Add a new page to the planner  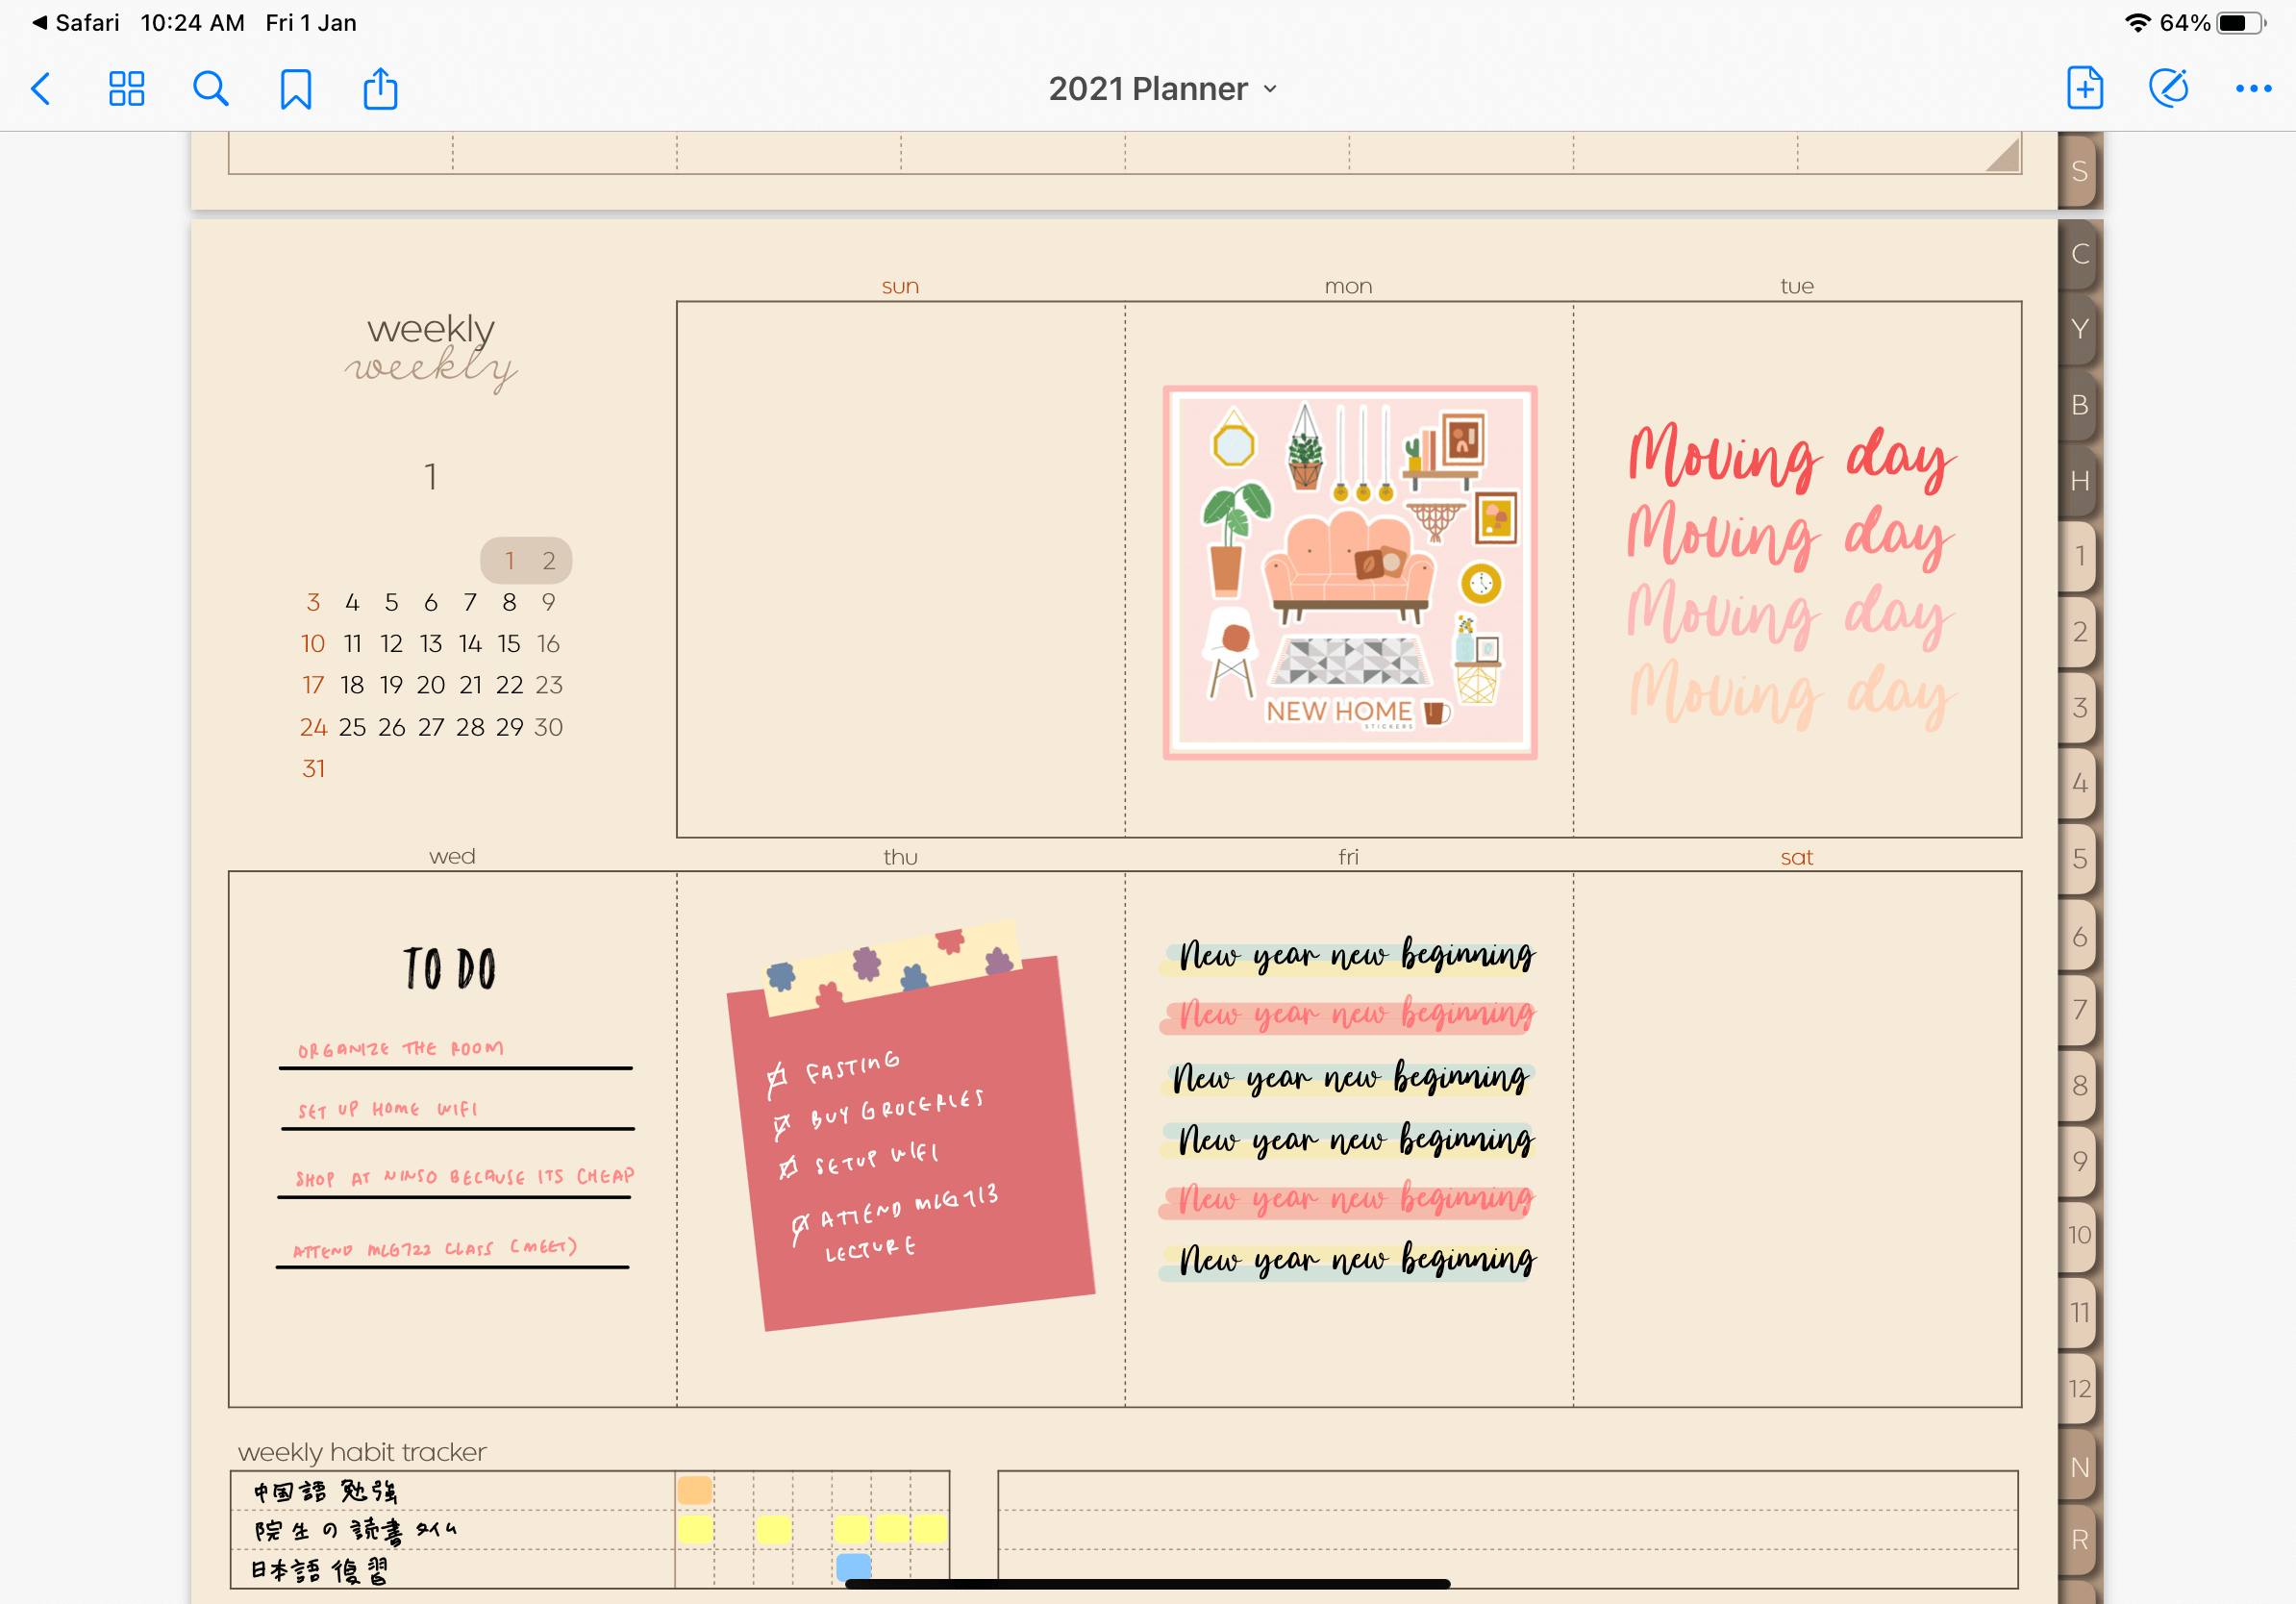point(2085,88)
